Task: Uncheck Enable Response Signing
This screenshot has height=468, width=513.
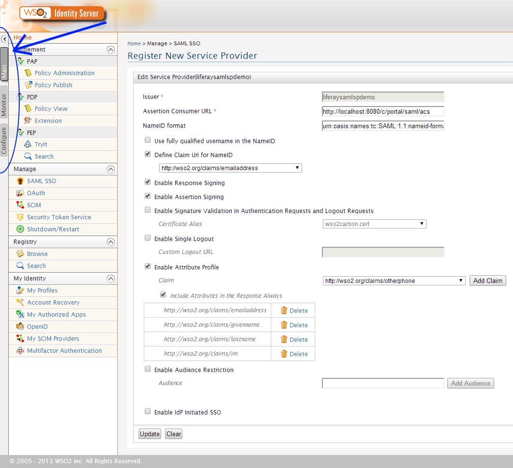Action: [148, 182]
